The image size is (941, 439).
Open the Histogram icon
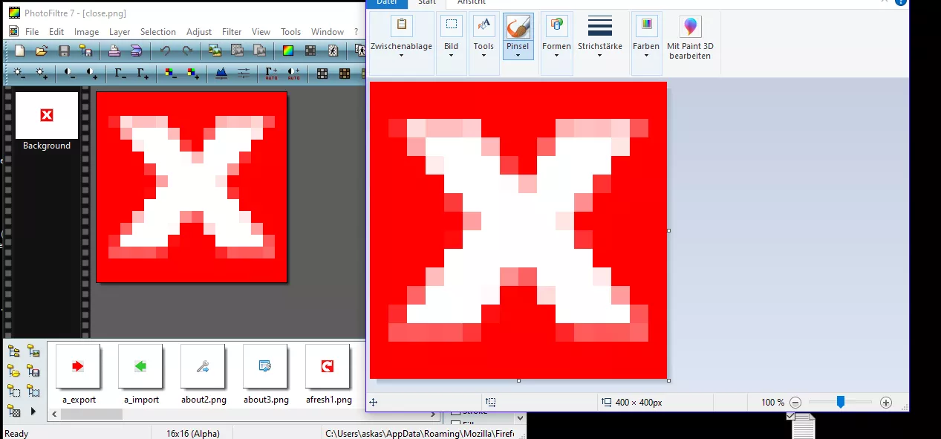221,73
